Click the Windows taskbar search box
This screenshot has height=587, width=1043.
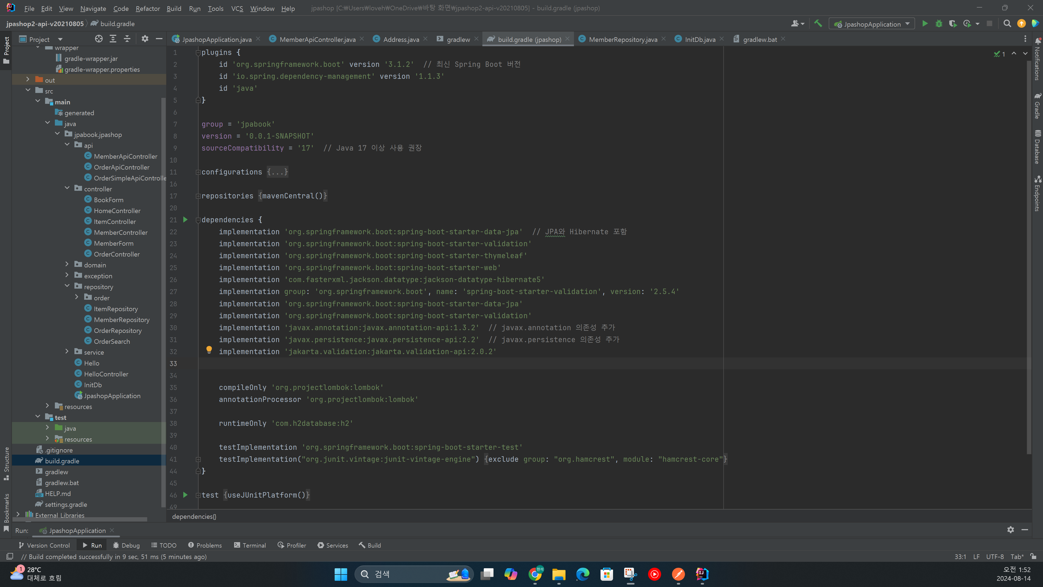[413, 574]
